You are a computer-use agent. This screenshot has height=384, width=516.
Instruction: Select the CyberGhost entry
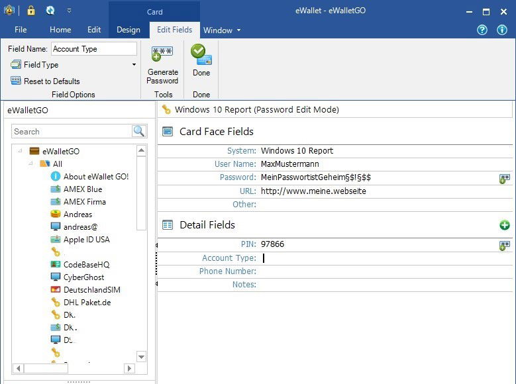tap(83, 277)
